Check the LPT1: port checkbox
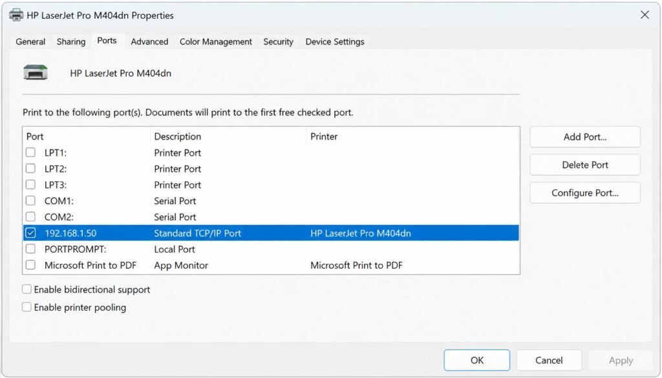 tap(30, 152)
